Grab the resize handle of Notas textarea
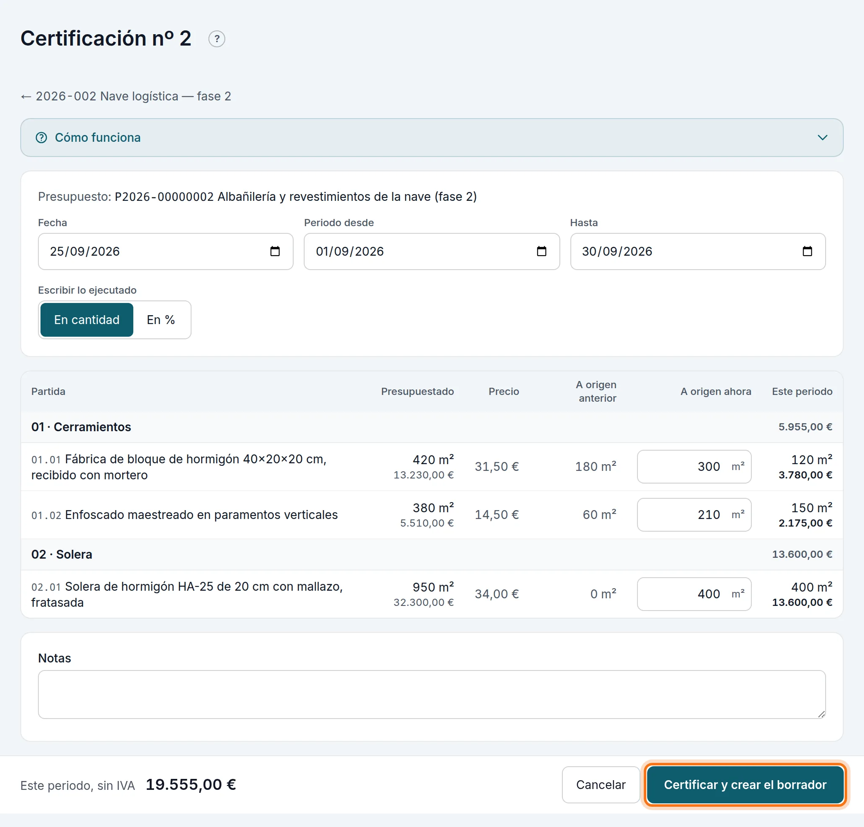This screenshot has height=827, width=864. (821, 714)
